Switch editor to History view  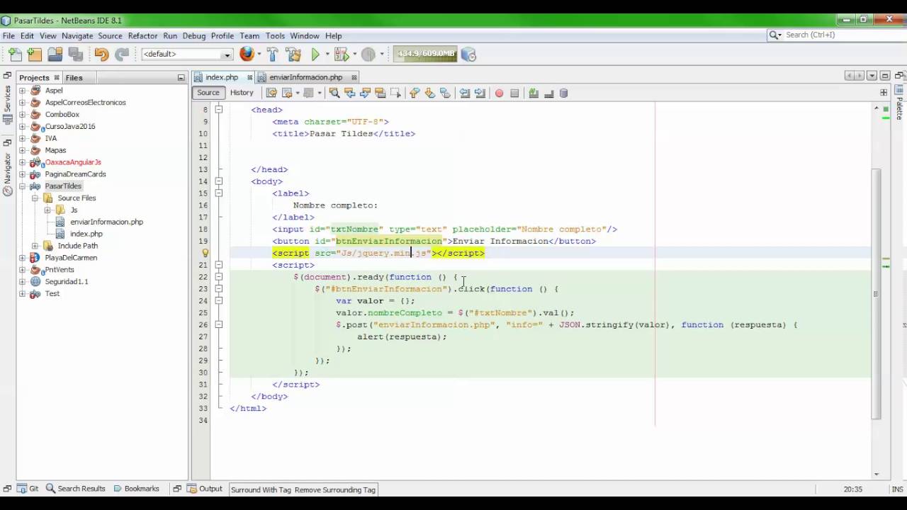coord(242,93)
